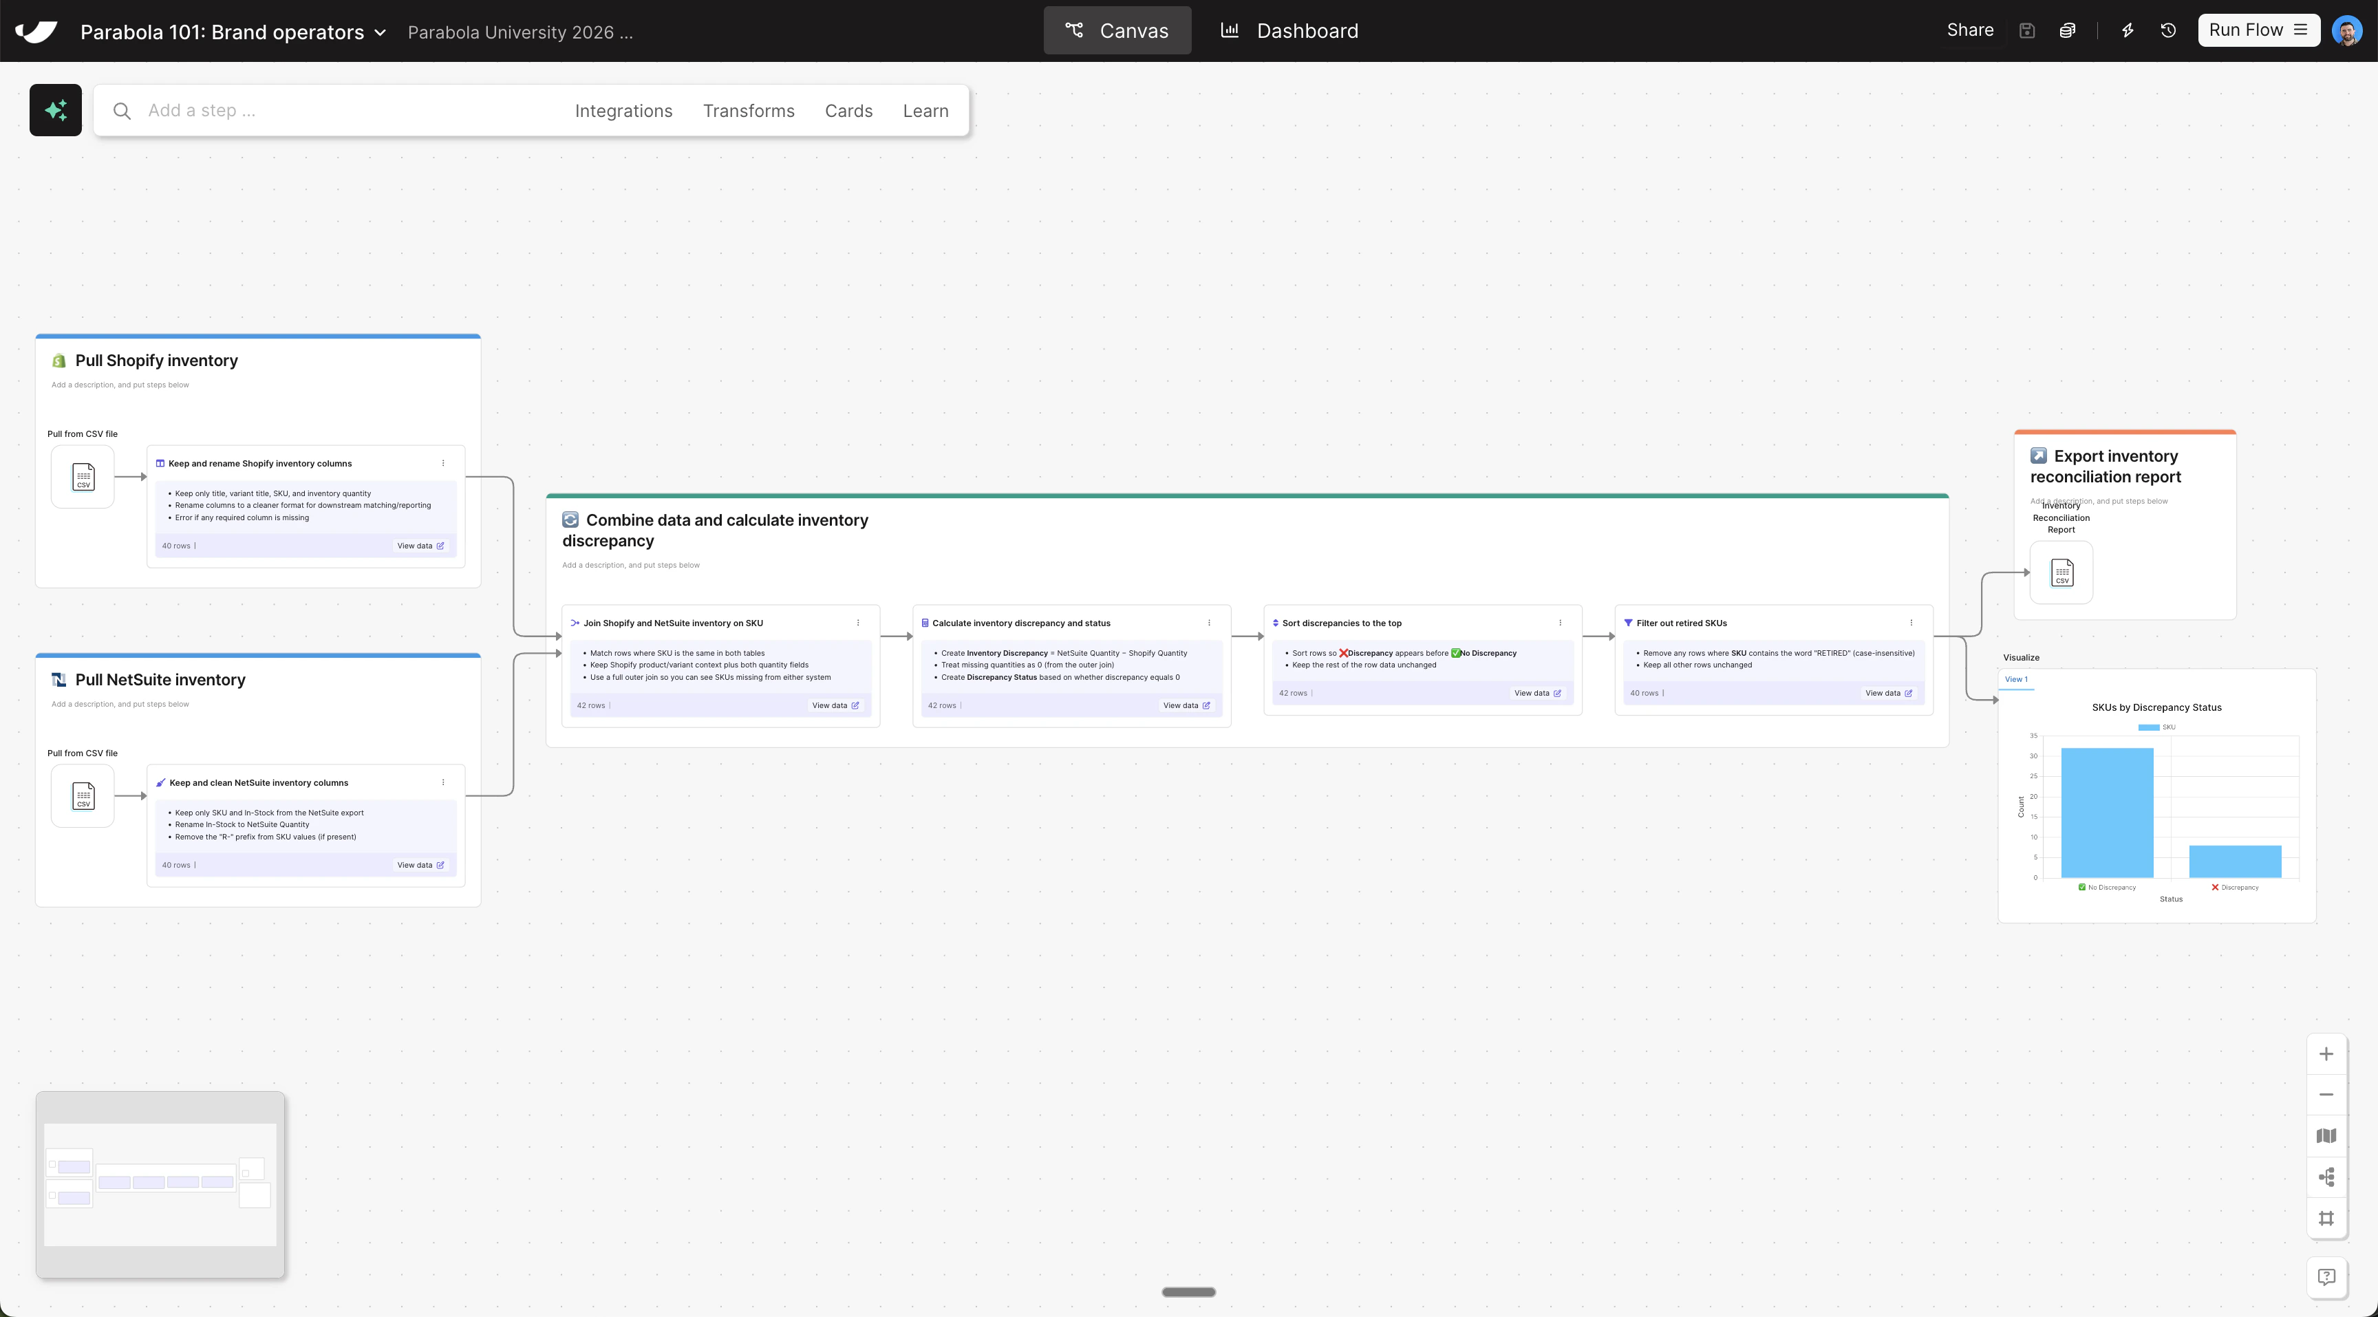This screenshot has width=2378, height=1317.
Task: Open the Transforms menu
Action: (x=749, y=111)
